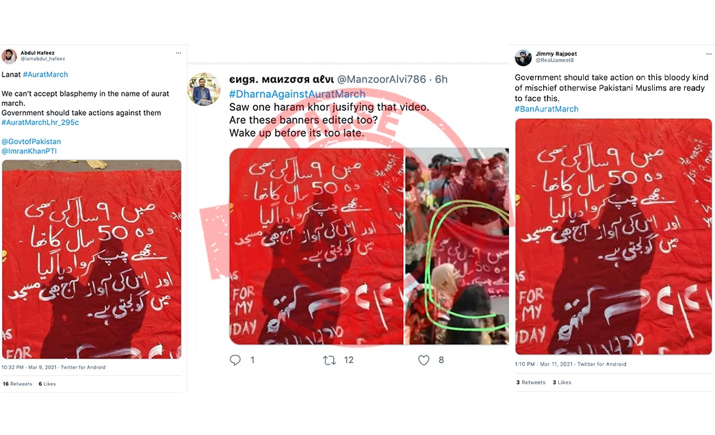Open #DharnaAgainstAuratMarch hashtag

pyautogui.click(x=297, y=94)
